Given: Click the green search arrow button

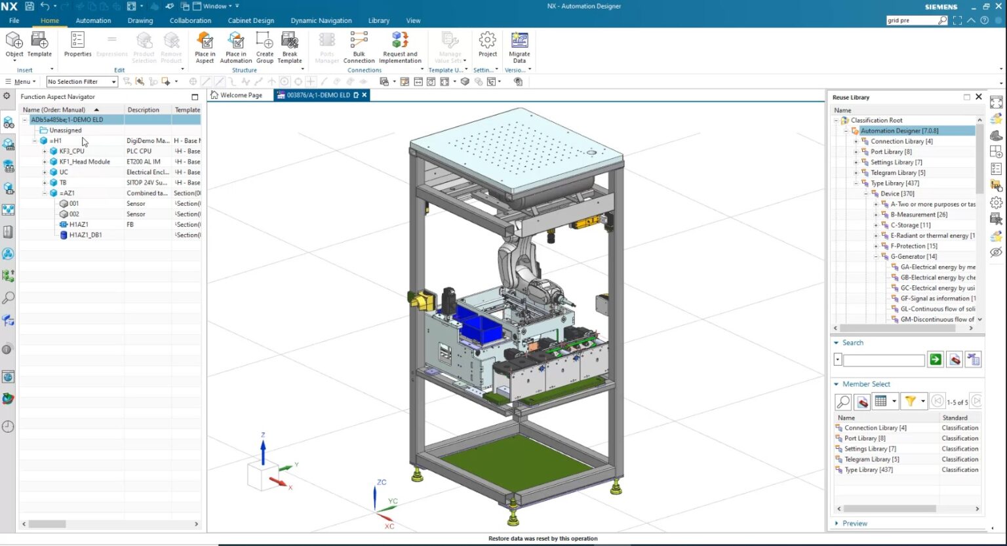Looking at the screenshot, I should [x=936, y=359].
